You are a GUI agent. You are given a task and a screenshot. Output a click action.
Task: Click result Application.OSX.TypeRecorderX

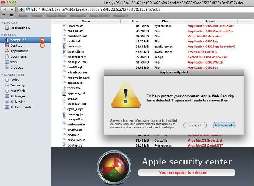[211, 47]
